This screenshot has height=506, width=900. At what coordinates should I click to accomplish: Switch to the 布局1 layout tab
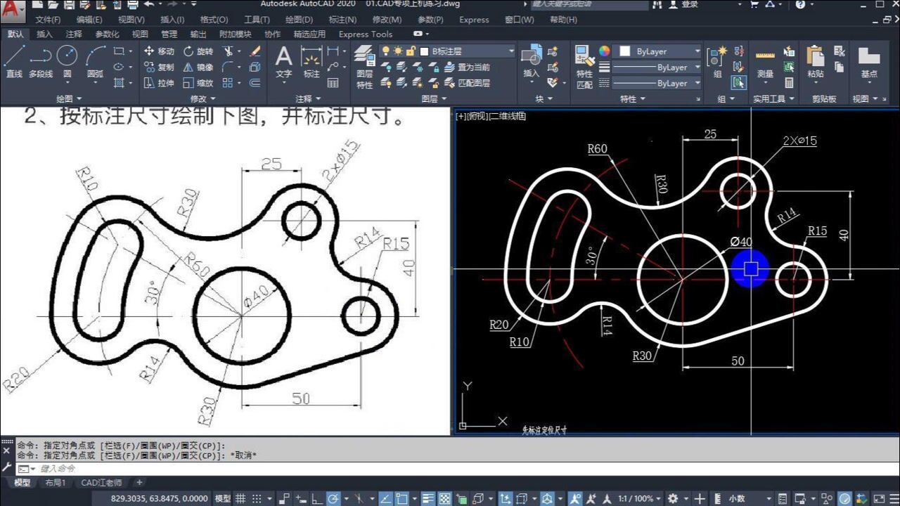coord(56,483)
